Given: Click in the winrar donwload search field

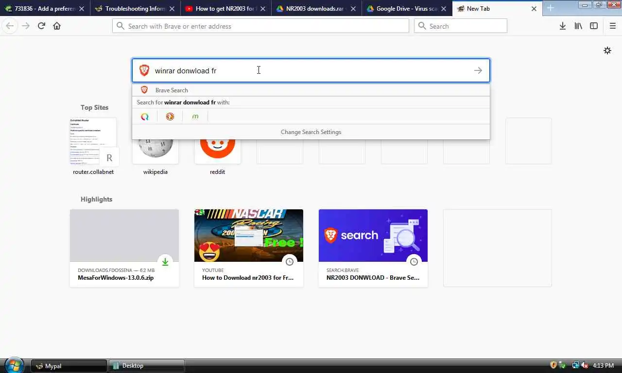Looking at the screenshot, I should [311, 70].
